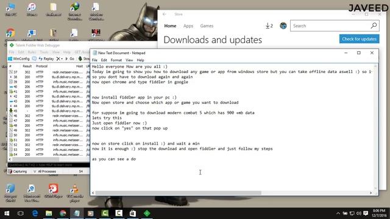This screenshot has height=219, width=390.
Task: Click Notepad scroll right arrow
Action: 370,193
